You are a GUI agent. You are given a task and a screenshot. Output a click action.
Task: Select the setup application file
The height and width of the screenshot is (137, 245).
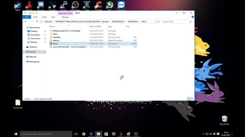[93, 44]
